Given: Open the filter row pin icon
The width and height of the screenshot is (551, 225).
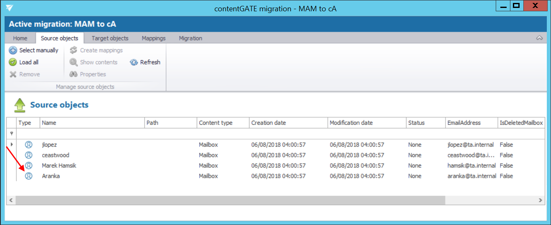Looking at the screenshot, I should click(11, 134).
